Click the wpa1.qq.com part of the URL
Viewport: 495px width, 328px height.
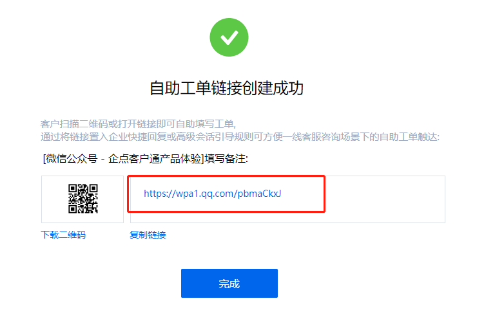click(204, 194)
